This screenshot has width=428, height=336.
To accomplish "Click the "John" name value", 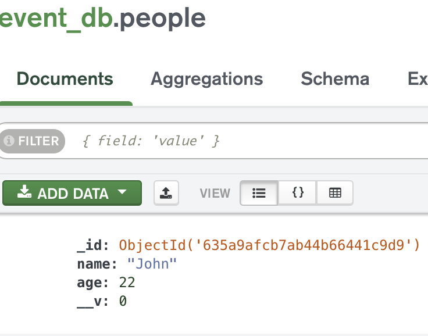I will tap(152, 264).
